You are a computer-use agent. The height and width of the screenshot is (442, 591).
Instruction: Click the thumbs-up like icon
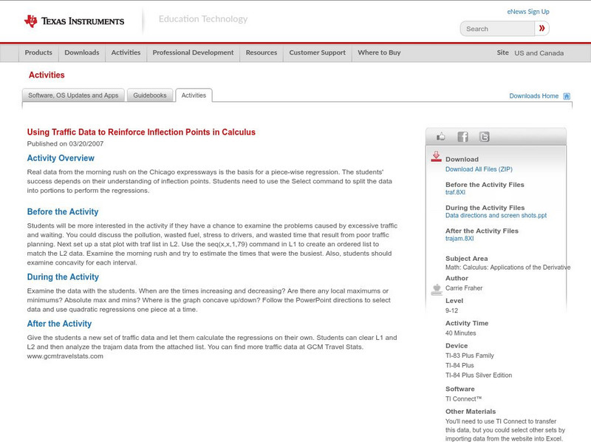tap(440, 137)
